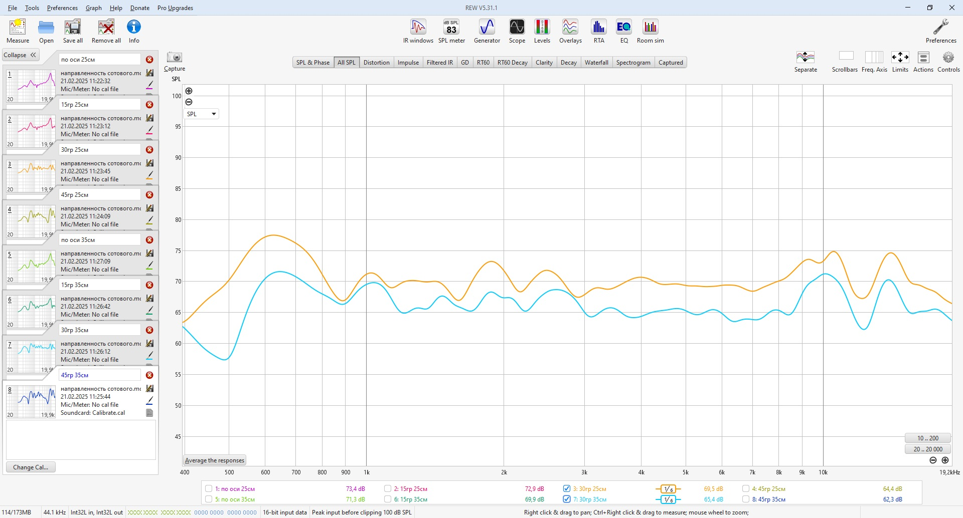Viewport: 963px width, 518px height.
Task: Click Average the responses button
Action: click(x=215, y=460)
